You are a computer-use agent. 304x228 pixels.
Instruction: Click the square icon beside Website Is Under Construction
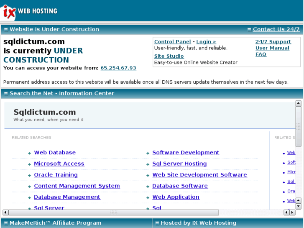coord(6,30)
